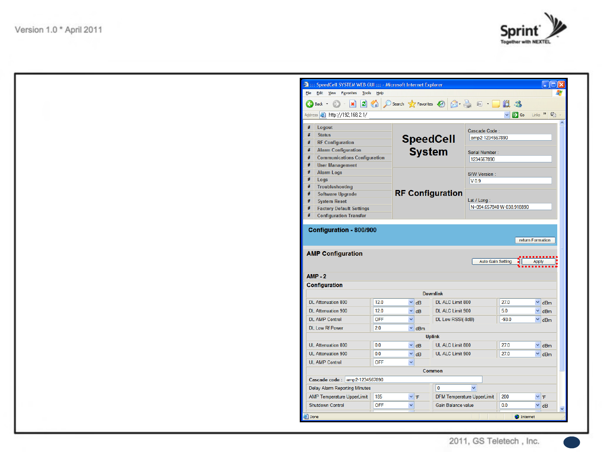Refresh the page using the green arrows icon
Screen dimensions: 602x452
[x=364, y=104]
